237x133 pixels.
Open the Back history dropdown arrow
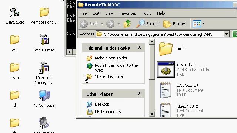[x=102, y=24]
